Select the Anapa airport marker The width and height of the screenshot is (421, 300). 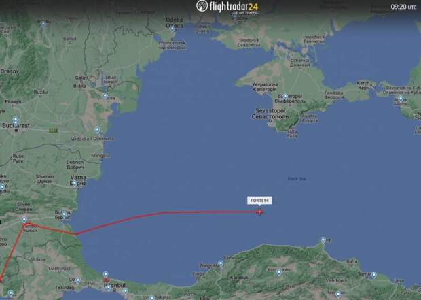click(401, 99)
